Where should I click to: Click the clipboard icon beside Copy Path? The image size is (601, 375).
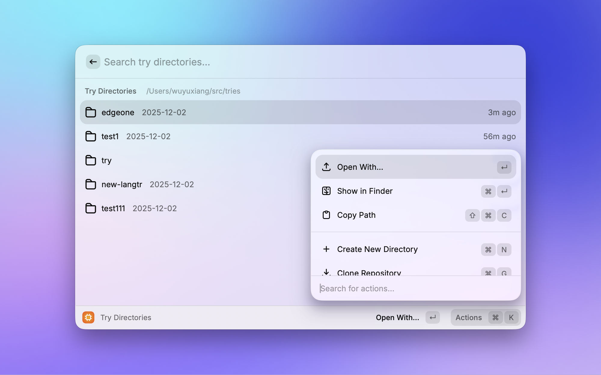326,215
